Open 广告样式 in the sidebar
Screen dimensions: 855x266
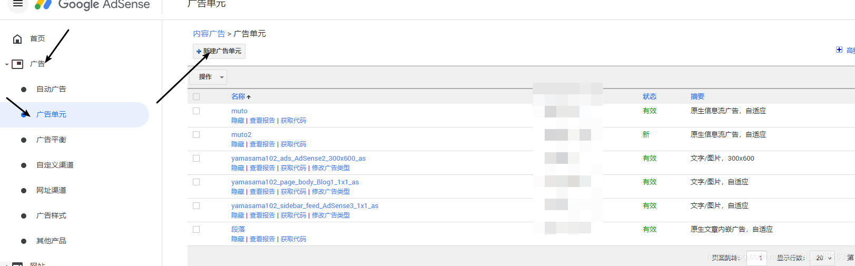[51, 215]
